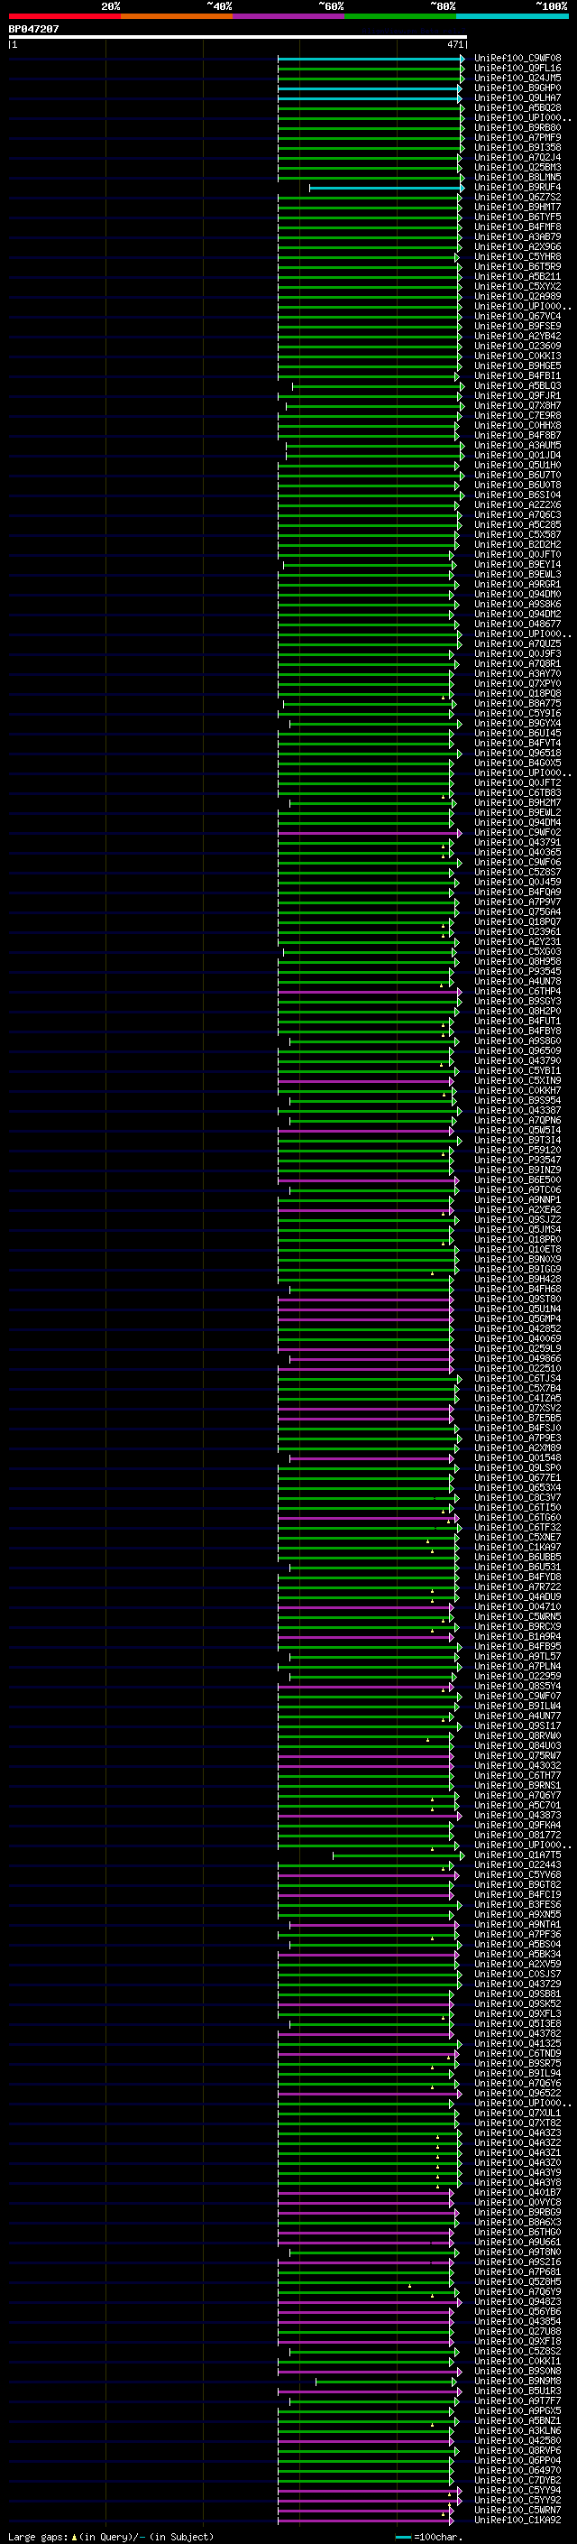Viewport: 577px width, 2544px height.
Task: Click the cyan ~100% legend segment
Action: [x=512, y=17]
